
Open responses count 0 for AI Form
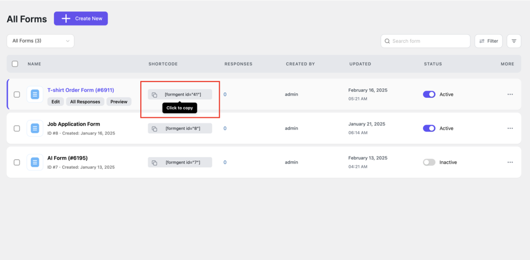[225, 162]
